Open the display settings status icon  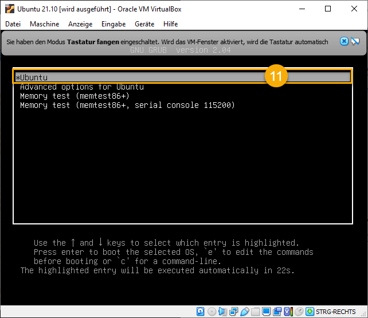[x=266, y=312]
